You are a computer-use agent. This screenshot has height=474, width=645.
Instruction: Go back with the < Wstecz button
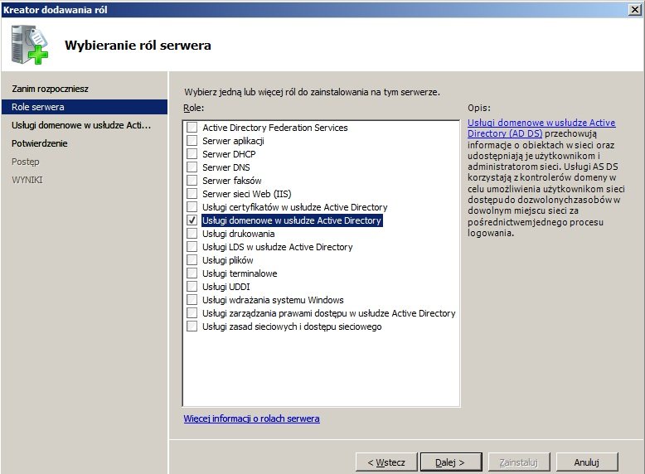point(386,462)
